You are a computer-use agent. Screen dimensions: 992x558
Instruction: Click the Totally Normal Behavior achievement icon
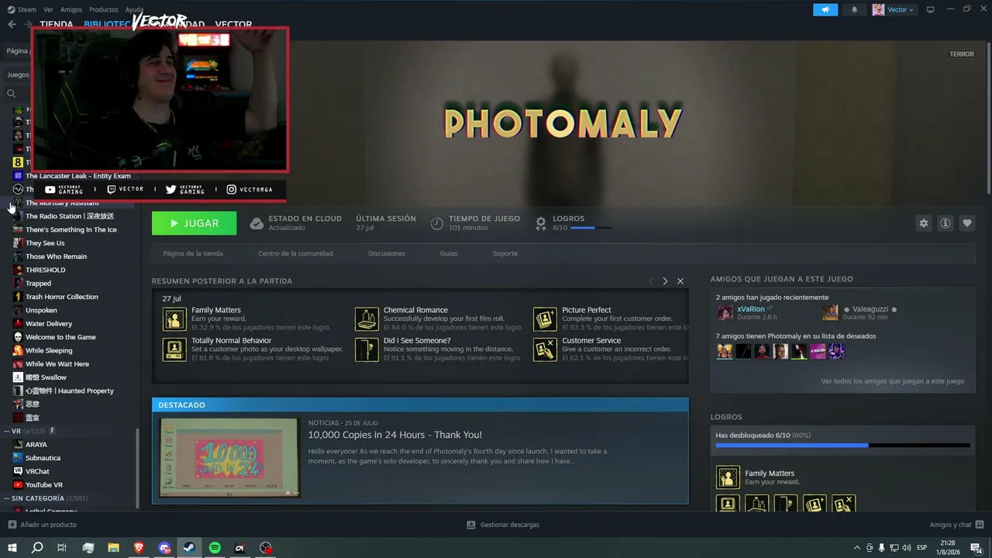(x=174, y=350)
